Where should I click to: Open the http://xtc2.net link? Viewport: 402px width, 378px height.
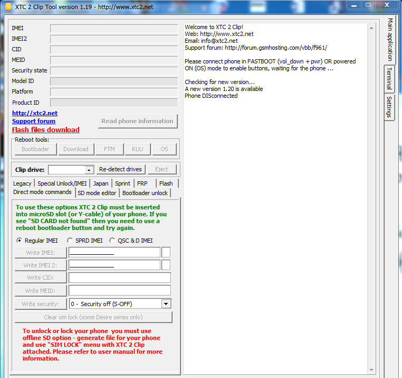tap(35, 113)
